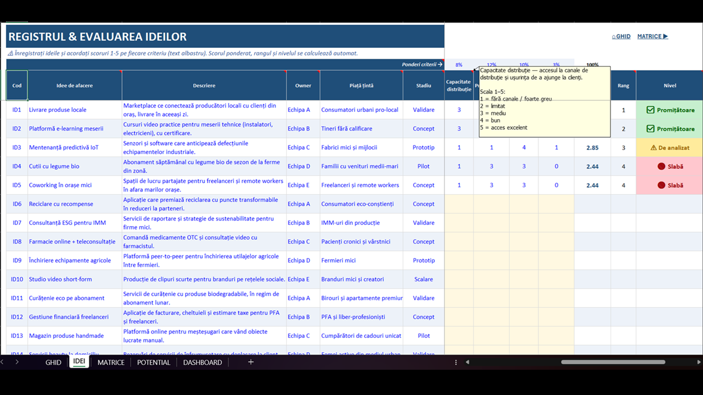Select the Magazin produse handmade cell
Screen dimensions: 703x395
(75, 336)
